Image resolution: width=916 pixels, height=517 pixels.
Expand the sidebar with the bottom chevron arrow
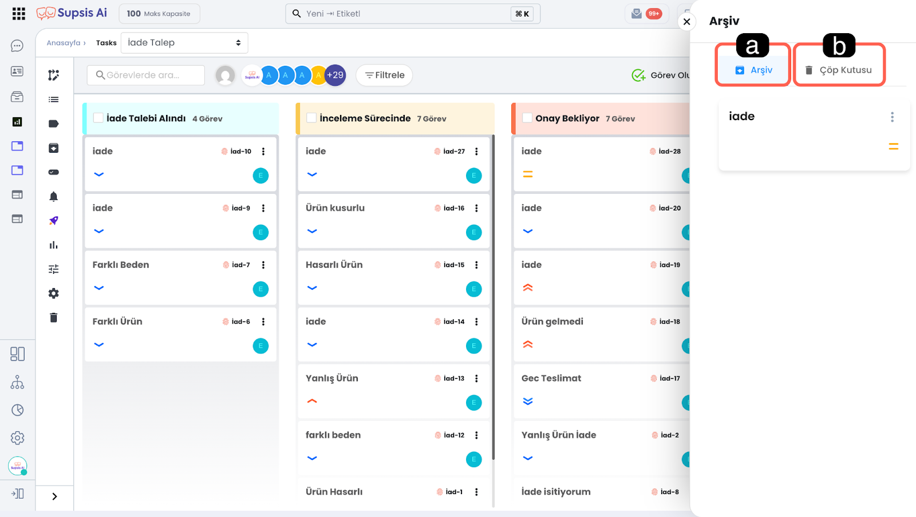[x=54, y=496]
